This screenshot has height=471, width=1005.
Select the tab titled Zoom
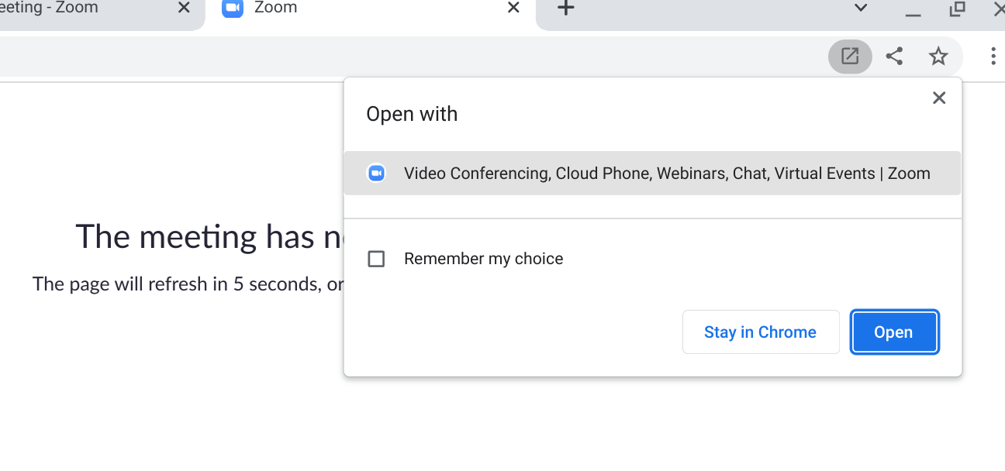click(349, 9)
